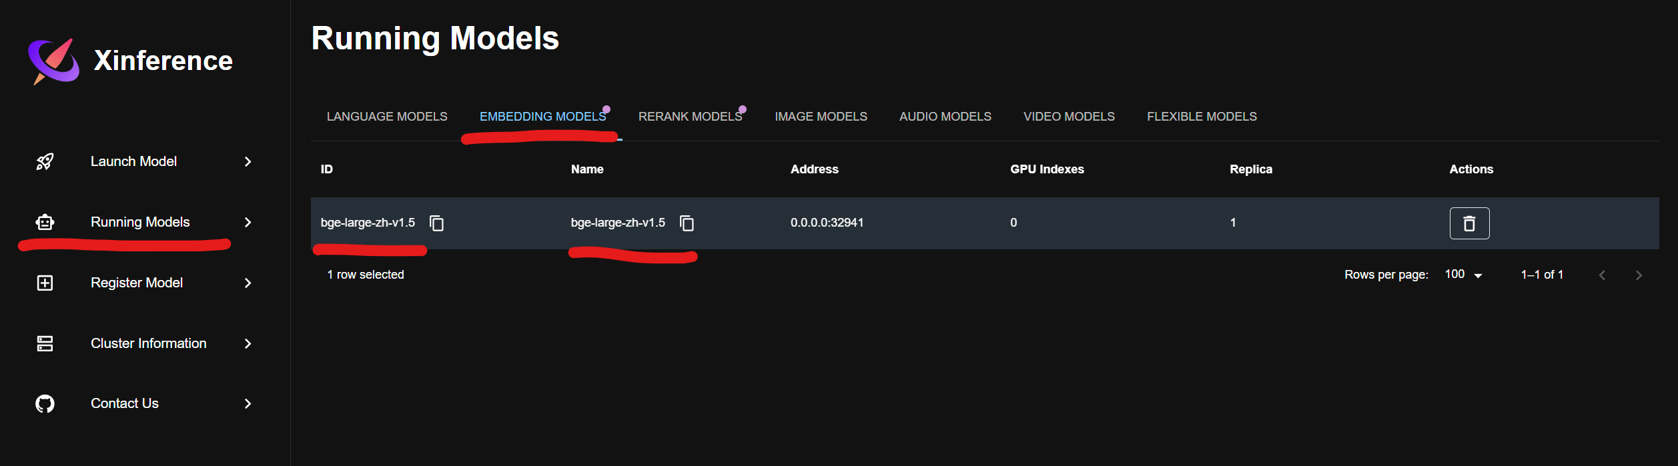Expand the Register Model chevron
Screen dimensions: 1678x466
pos(248,283)
